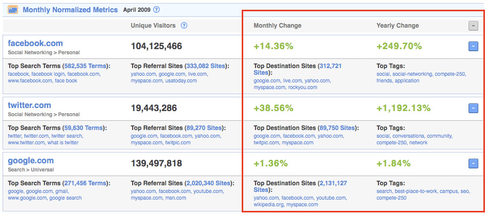
Task: Select google's +1.84% yearly change
Action: (x=394, y=163)
